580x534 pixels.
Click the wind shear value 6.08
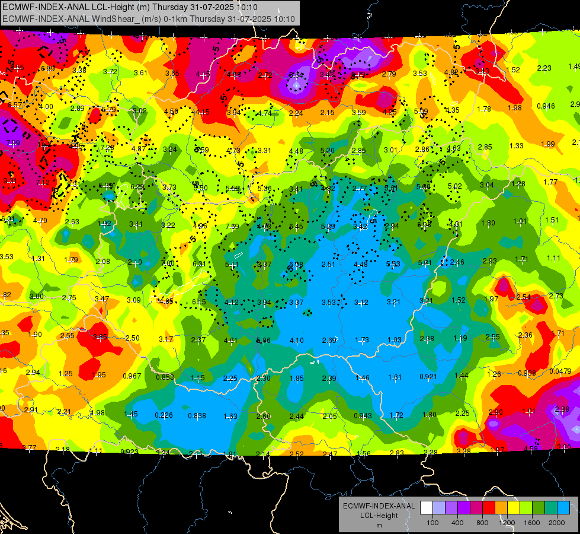point(296,265)
